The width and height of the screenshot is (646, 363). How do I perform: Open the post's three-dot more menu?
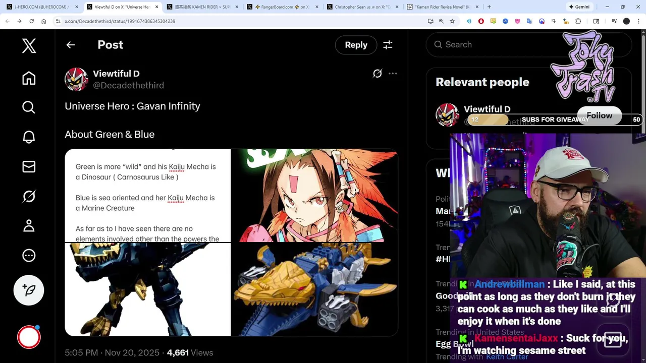click(393, 74)
